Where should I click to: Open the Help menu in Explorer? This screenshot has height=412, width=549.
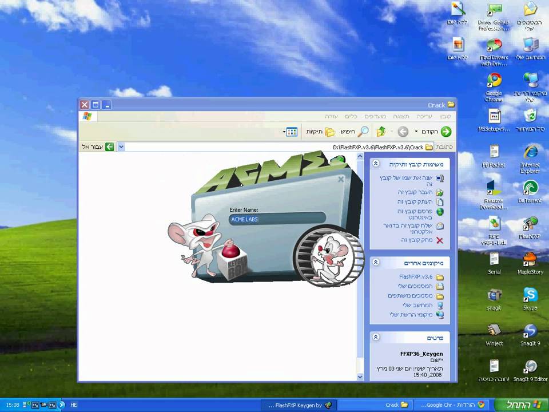[x=331, y=116]
